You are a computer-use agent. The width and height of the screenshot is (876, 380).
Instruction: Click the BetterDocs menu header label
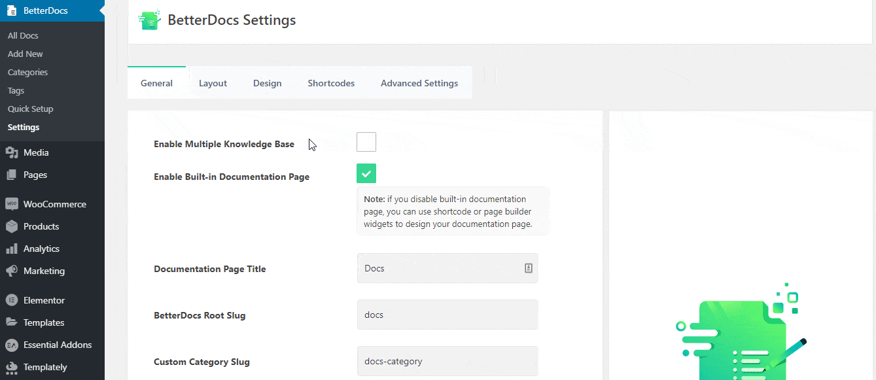pos(45,11)
